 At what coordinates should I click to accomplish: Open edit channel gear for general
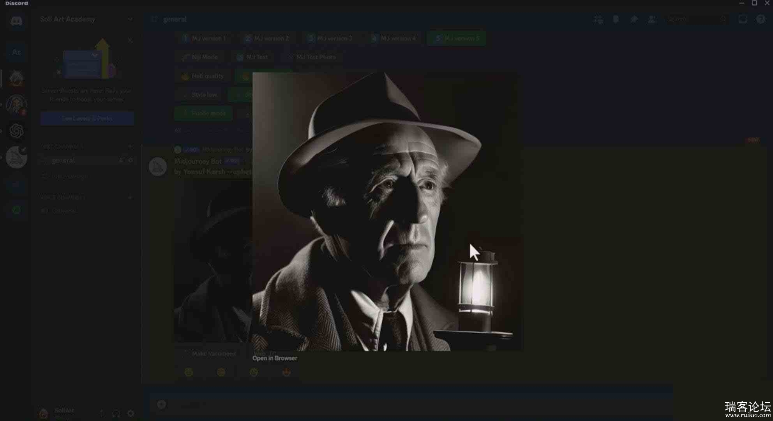[131, 160]
